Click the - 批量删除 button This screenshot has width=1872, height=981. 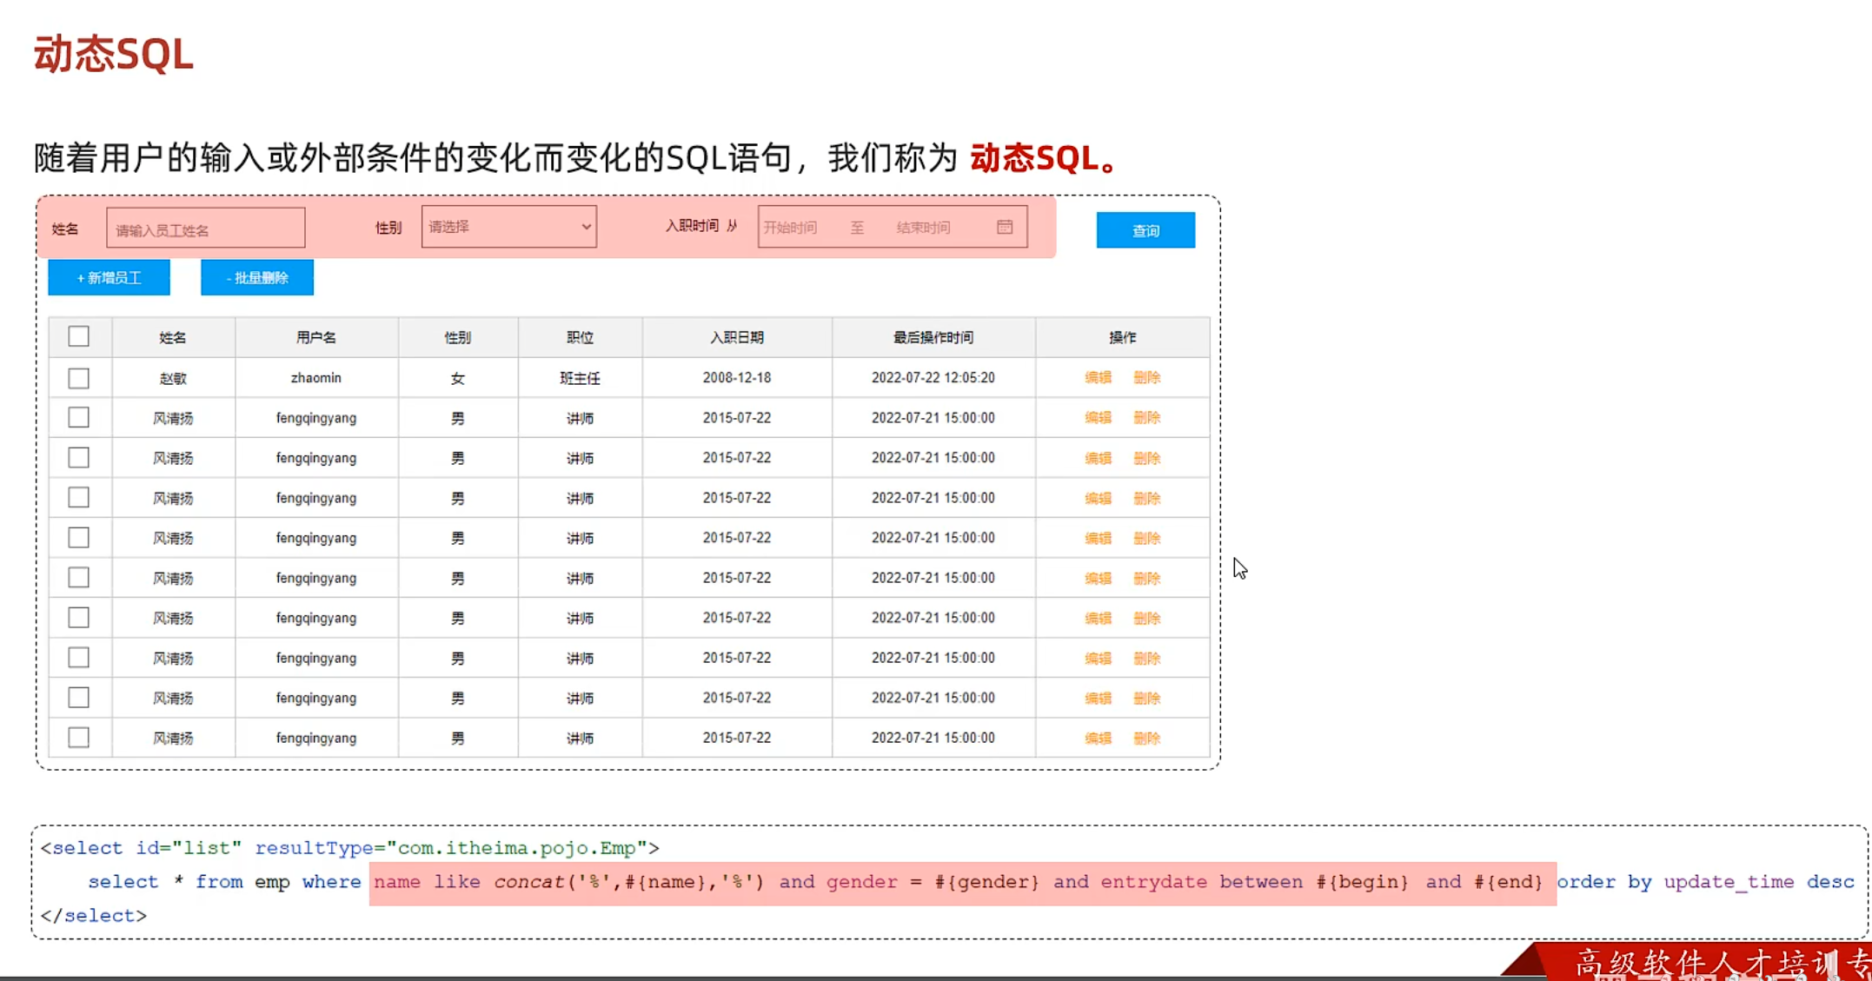256,278
